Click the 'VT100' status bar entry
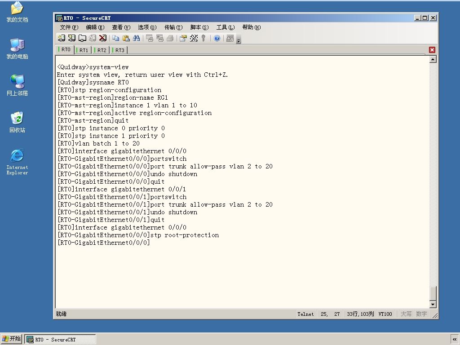The height and width of the screenshot is (345, 460). point(385,314)
